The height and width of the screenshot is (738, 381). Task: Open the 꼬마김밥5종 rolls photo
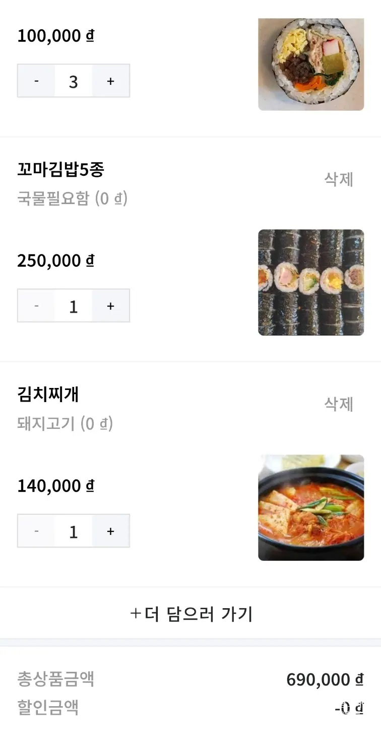coord(311,282)
